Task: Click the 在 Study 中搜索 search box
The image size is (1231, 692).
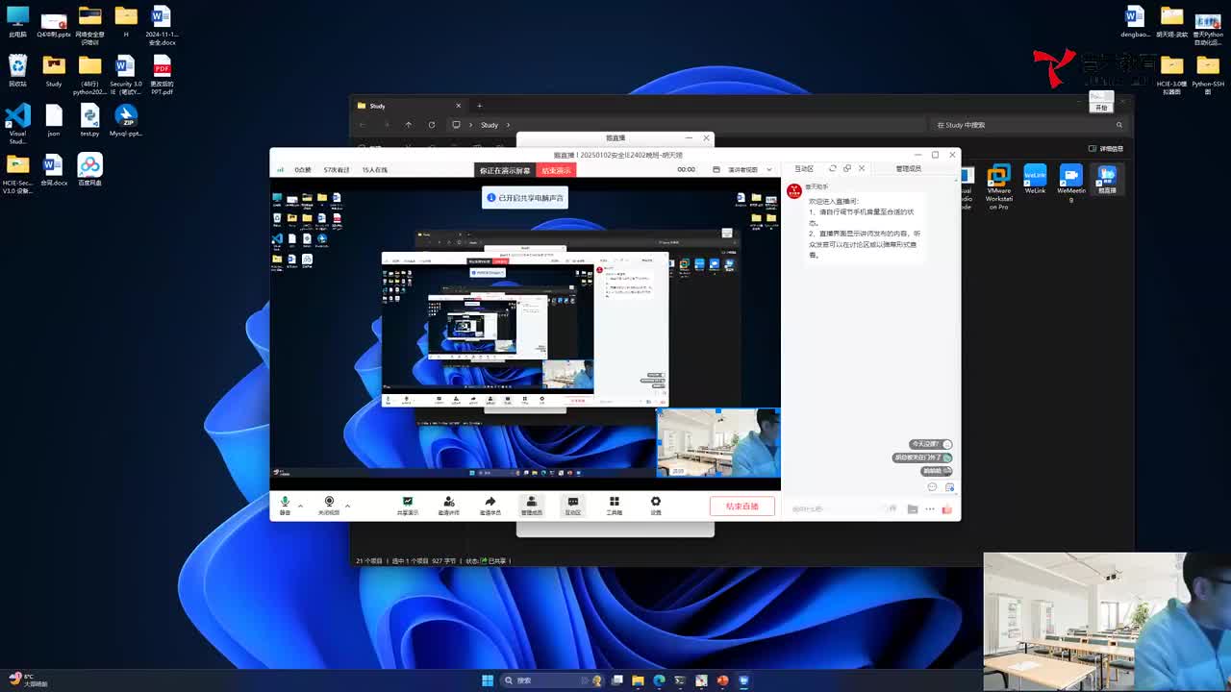Action: [x=1029, y=125]
